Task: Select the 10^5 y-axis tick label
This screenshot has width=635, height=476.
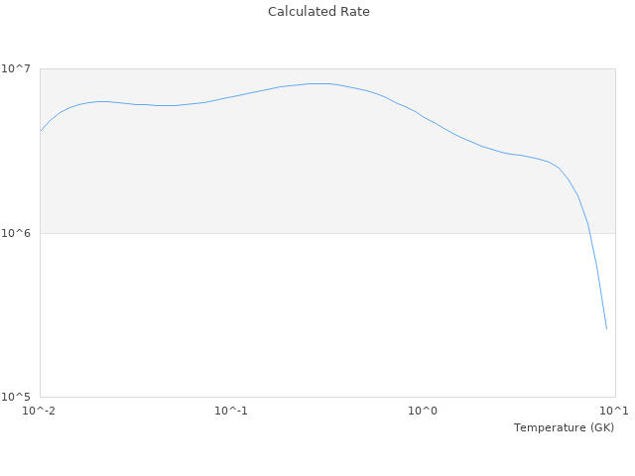Action: click(19, 398)
